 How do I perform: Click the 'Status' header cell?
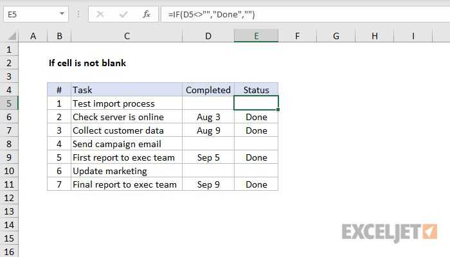[x=256, y=90]
